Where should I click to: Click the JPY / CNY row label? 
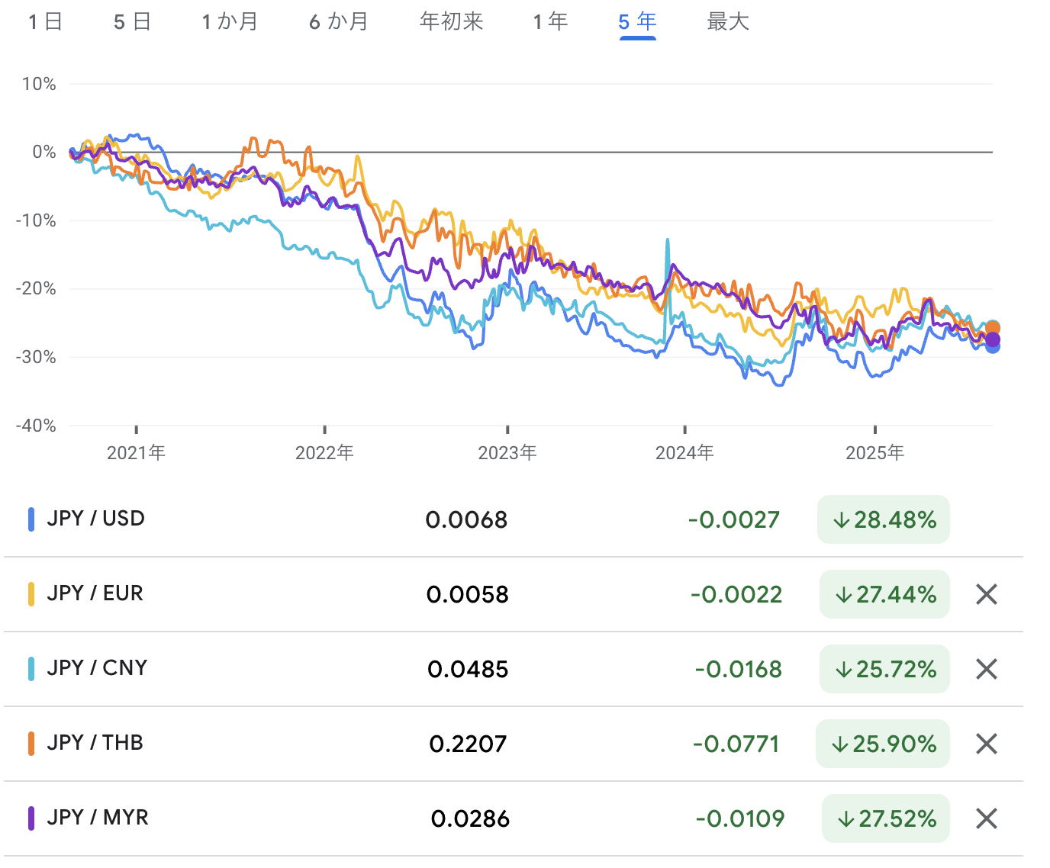pyautogui.click(x=97, y=668)
